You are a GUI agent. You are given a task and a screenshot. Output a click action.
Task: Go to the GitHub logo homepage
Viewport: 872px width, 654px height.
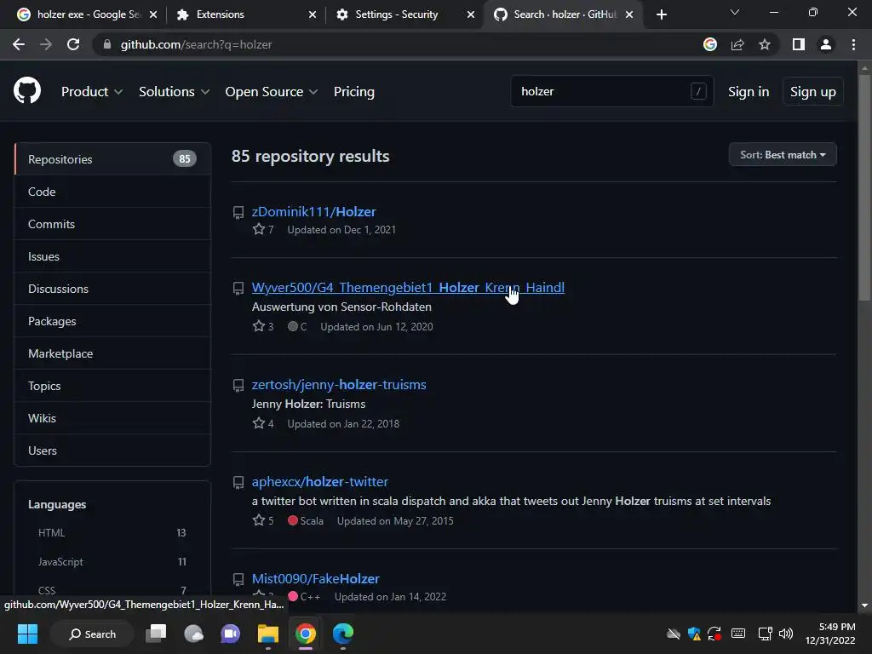click(27, 91)
